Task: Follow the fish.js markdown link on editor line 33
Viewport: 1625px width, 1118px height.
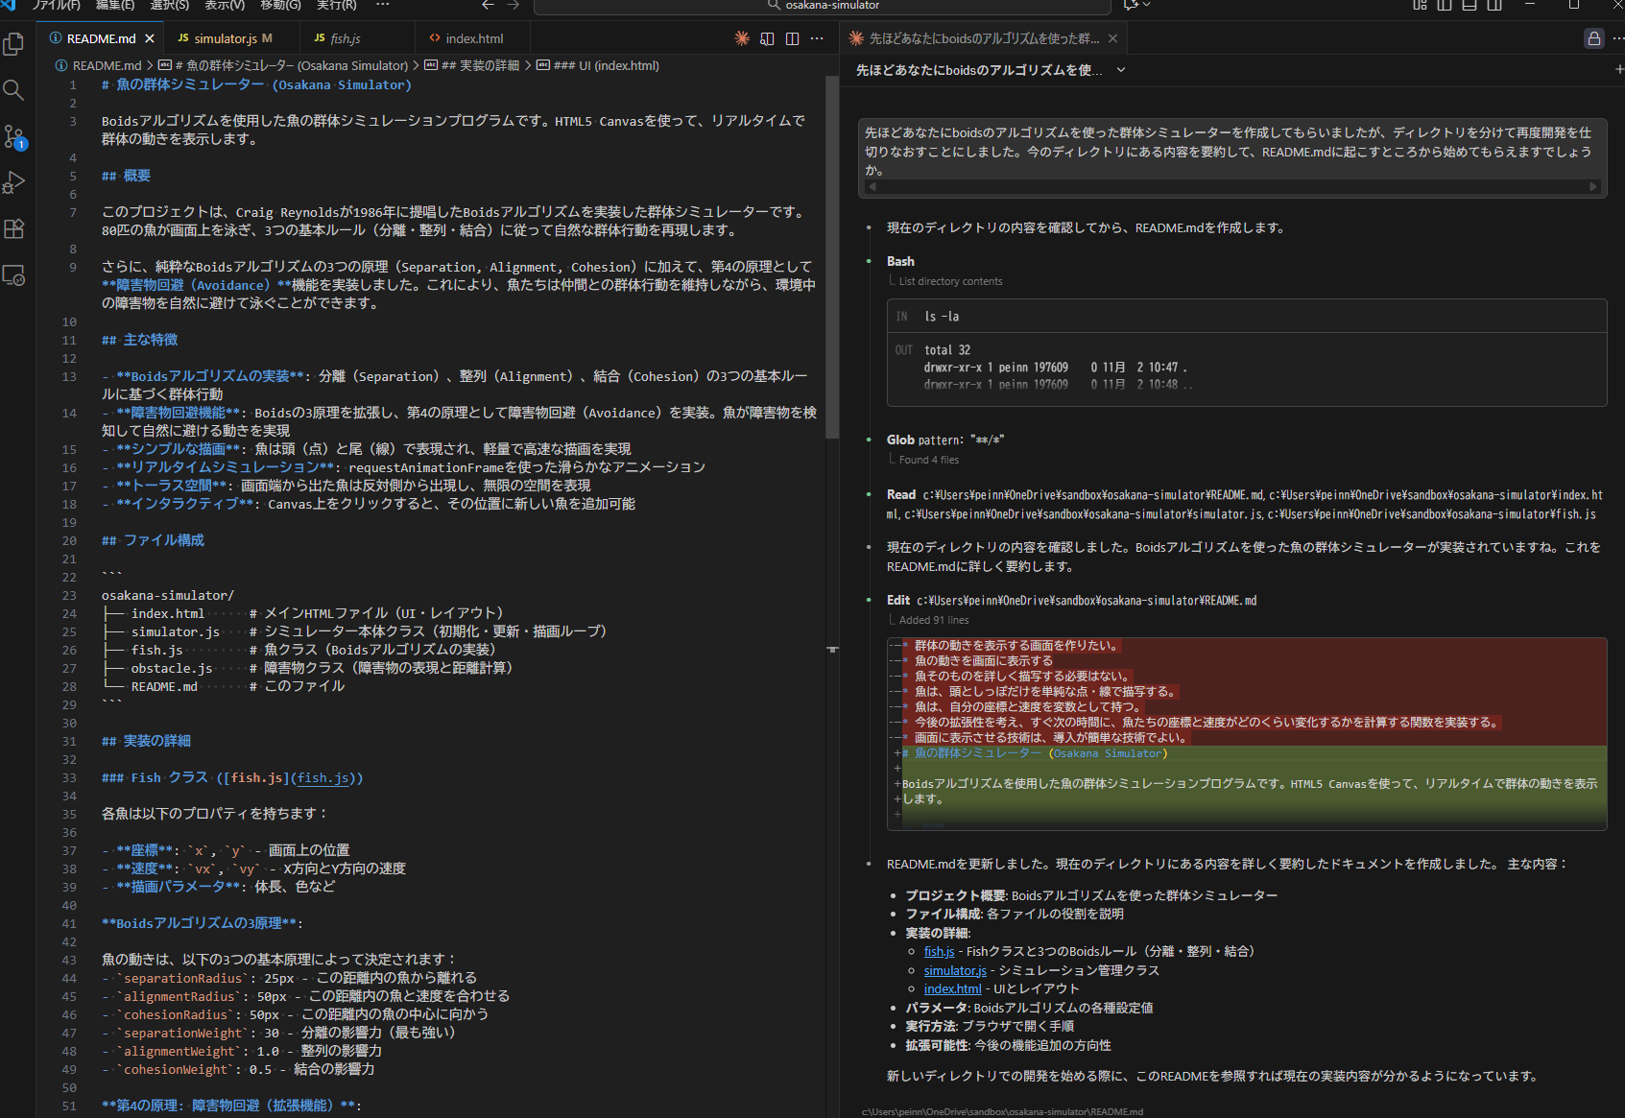Action: [322, 777]
